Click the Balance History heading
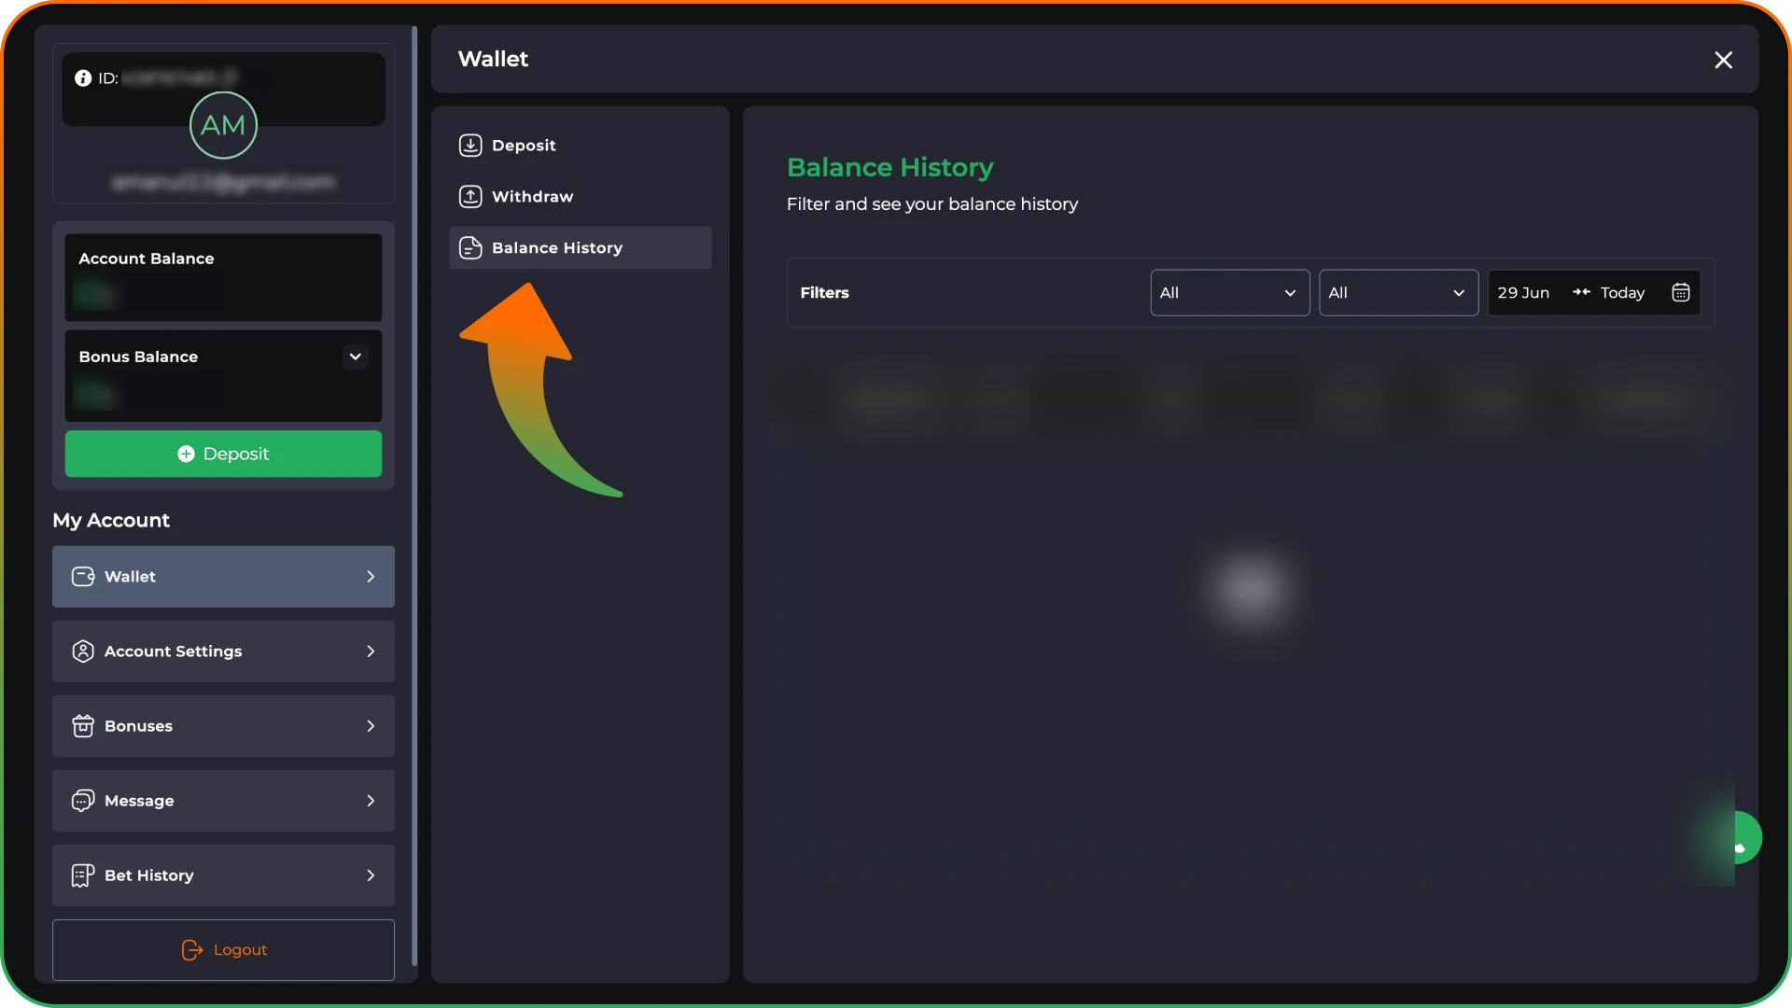1792x1008 pixels. coord(889,168)
